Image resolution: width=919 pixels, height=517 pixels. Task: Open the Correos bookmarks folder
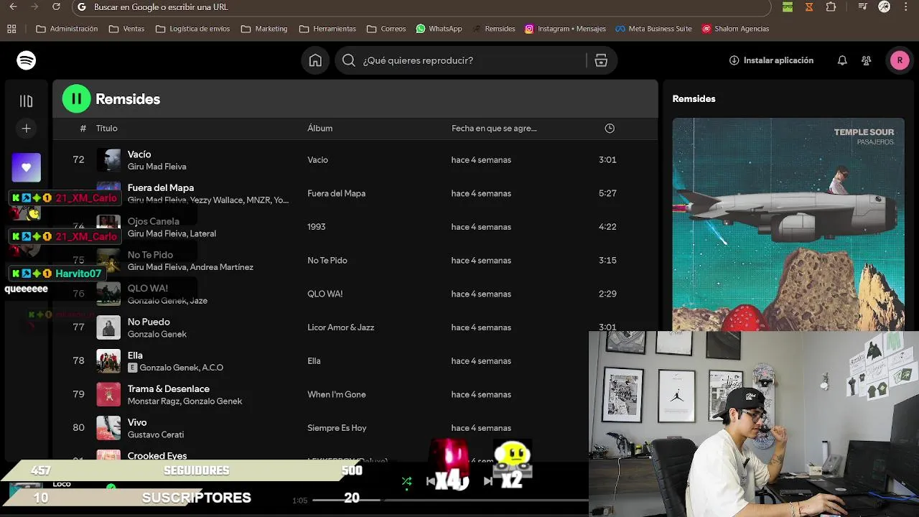coord(386,29)
